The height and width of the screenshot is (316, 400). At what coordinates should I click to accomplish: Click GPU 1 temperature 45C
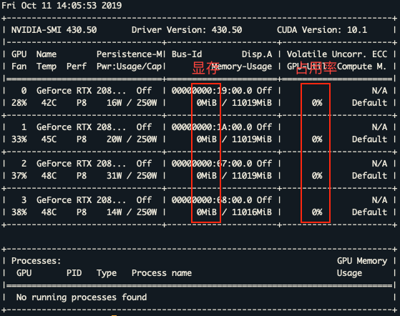49,139
